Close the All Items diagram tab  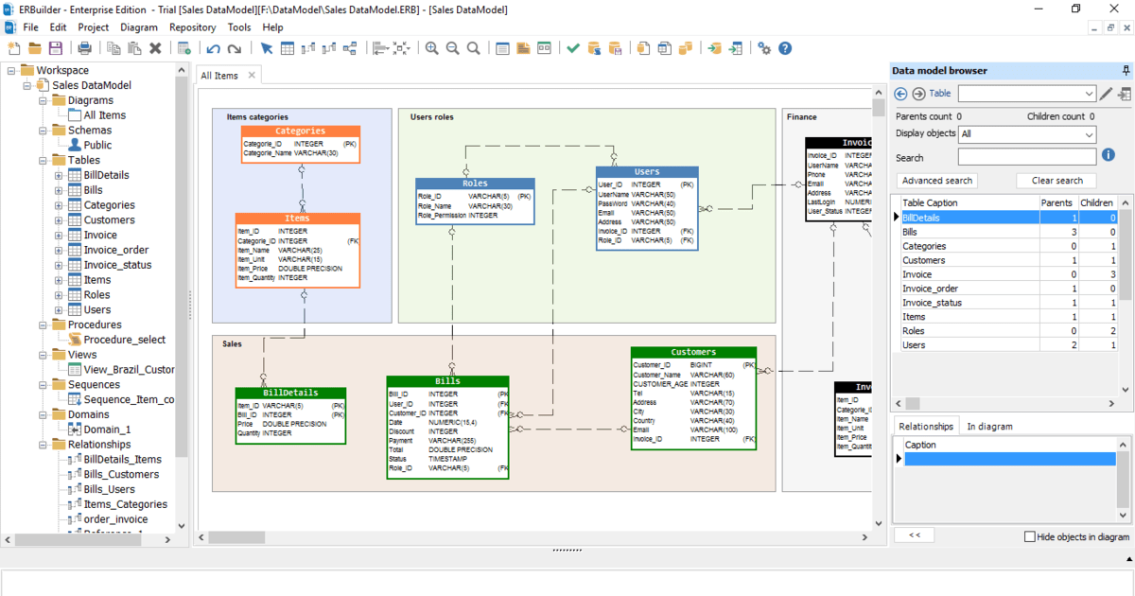click(x=252, y=76)
